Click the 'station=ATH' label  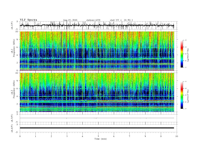[93, 20]
